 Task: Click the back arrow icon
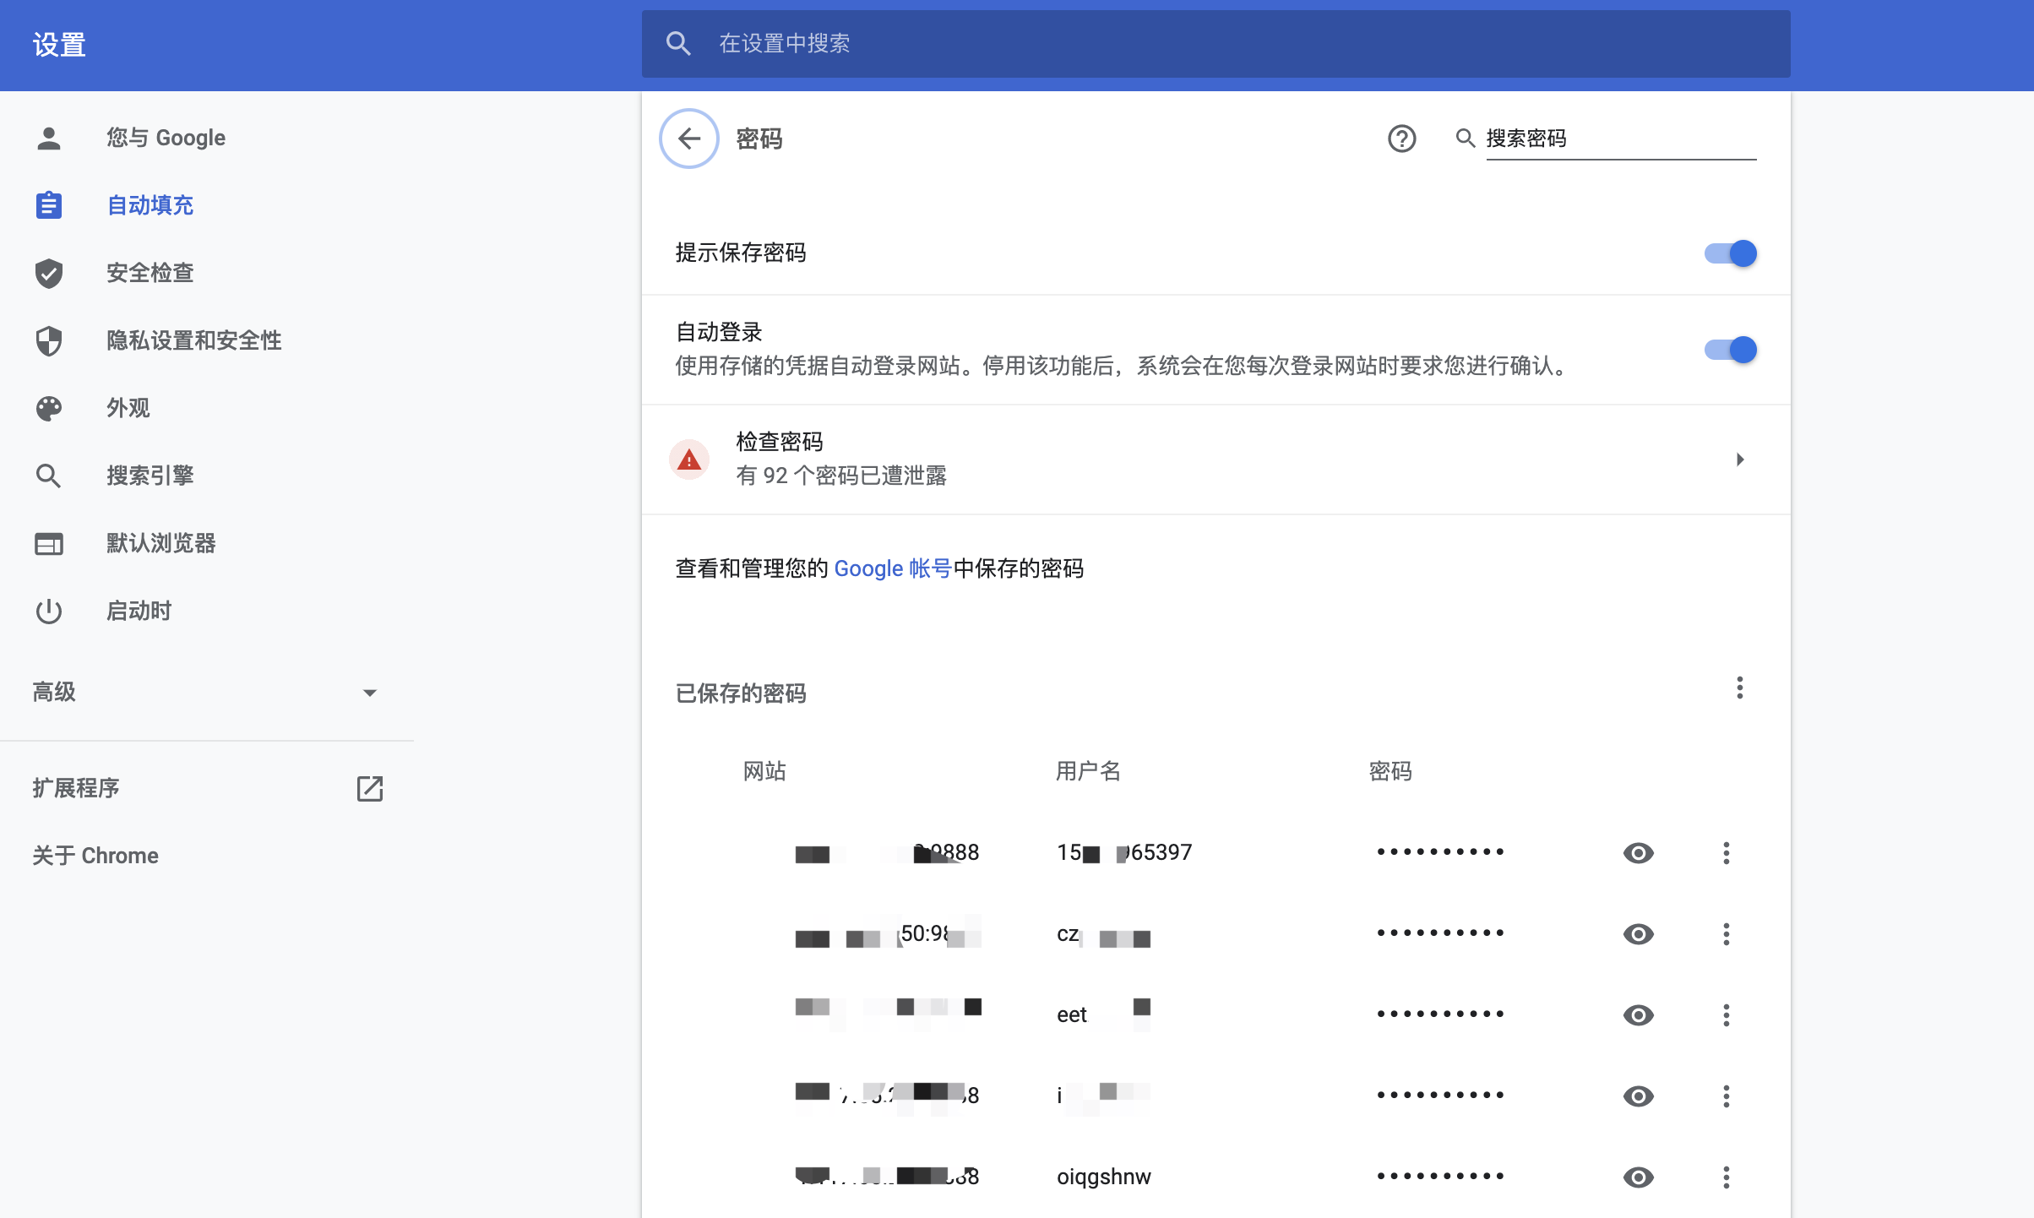(x=690, y=138)
